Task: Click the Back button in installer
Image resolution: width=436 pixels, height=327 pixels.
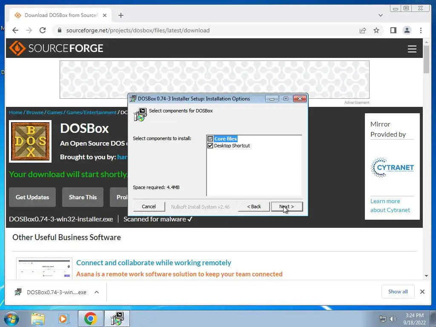Action: point(254,207)
